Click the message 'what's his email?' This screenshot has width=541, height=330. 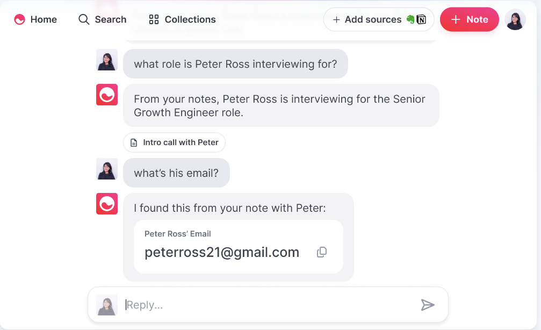pos(176,173)
